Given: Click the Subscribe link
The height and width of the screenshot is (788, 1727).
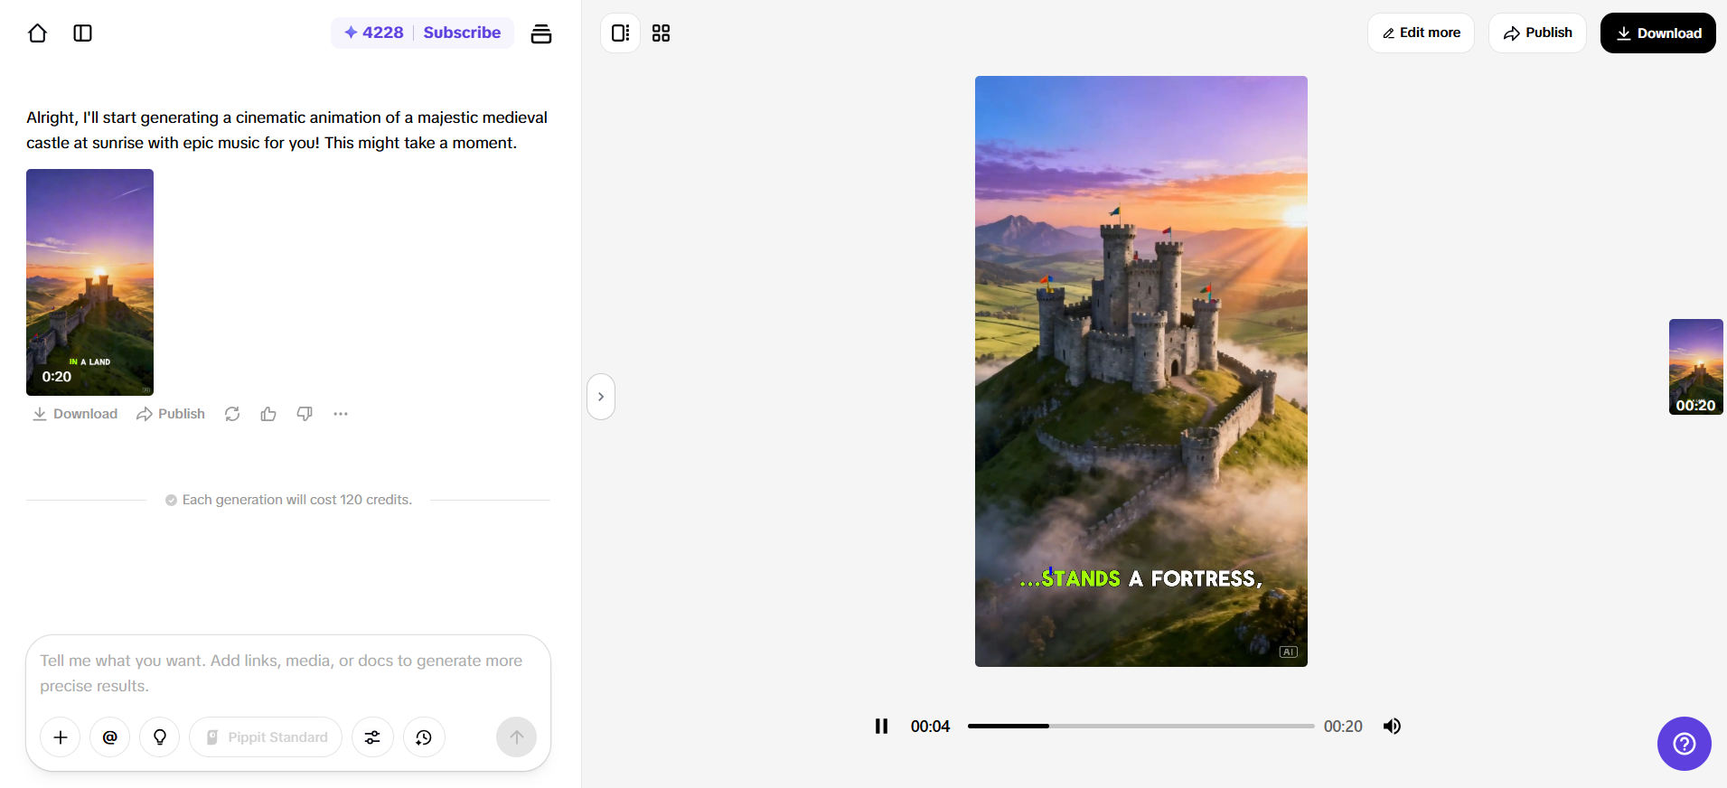Looking at the screenshot, I should [462, 33].
